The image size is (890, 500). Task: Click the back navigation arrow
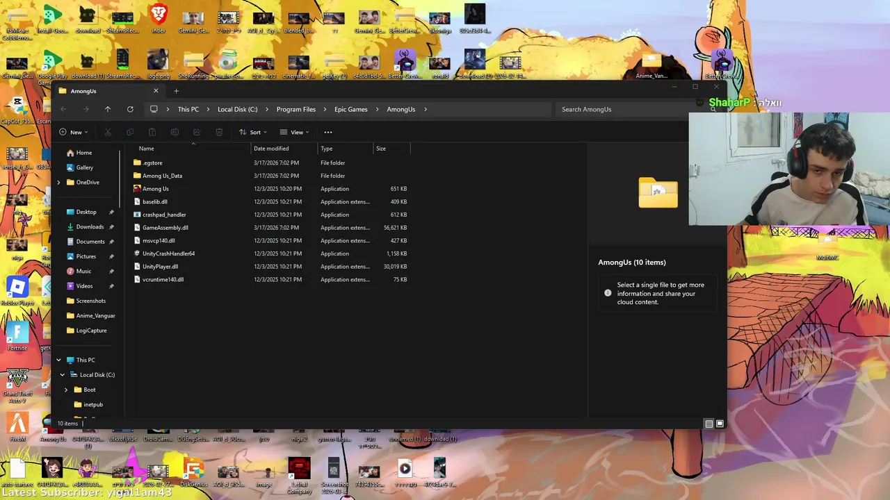63,109
